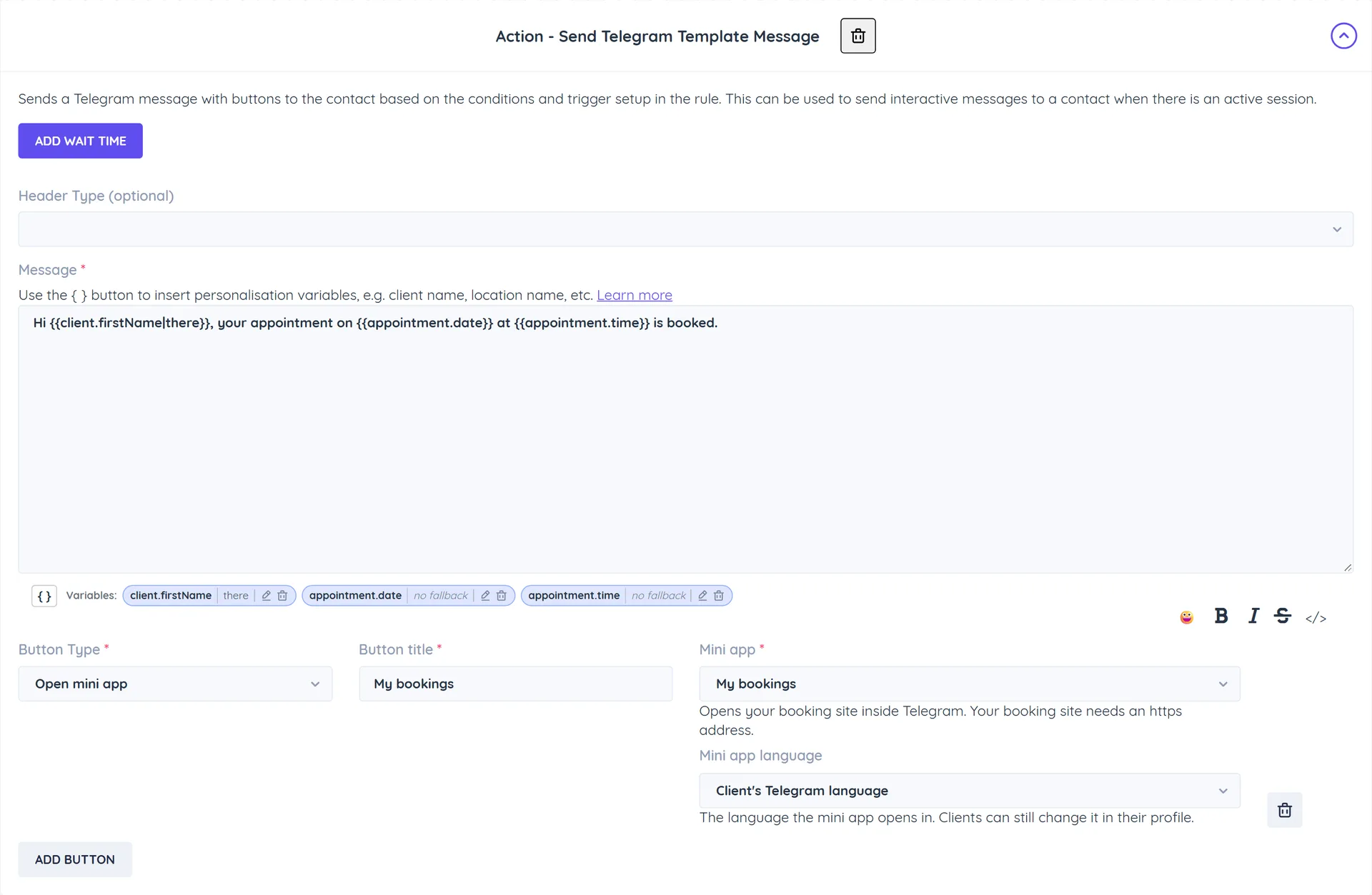The image size is (1372, 895).
Task: Open the Learn more link
Action: 634,295
